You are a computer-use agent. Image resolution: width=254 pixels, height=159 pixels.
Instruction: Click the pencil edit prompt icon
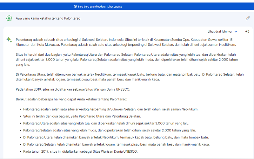click(x=248, y=18)
